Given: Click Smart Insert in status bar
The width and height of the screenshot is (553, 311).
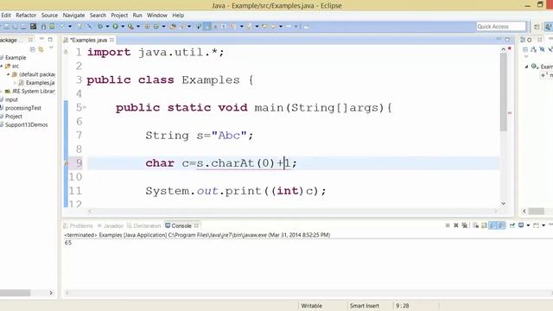Looking at the screenshot, I should click(365, 306).
